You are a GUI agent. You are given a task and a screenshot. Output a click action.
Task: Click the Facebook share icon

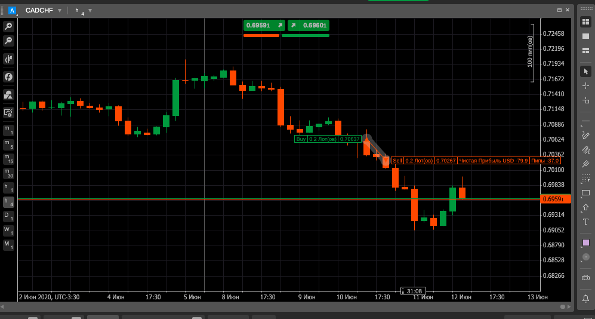(8, 76)
